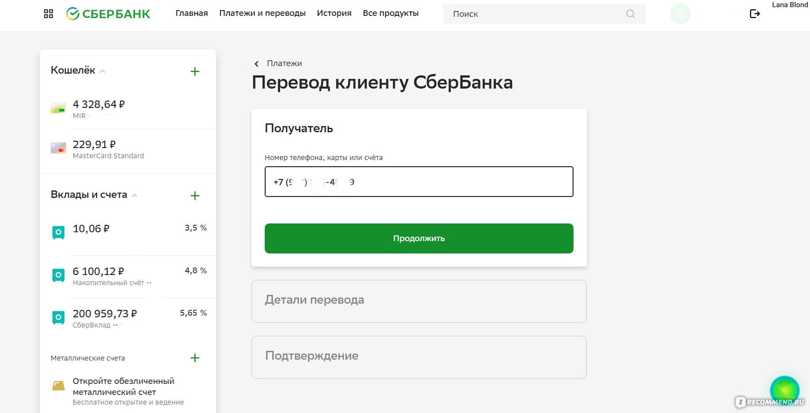Click the logout icon in header
Viewport: 810px width, 413px height.
755,14
